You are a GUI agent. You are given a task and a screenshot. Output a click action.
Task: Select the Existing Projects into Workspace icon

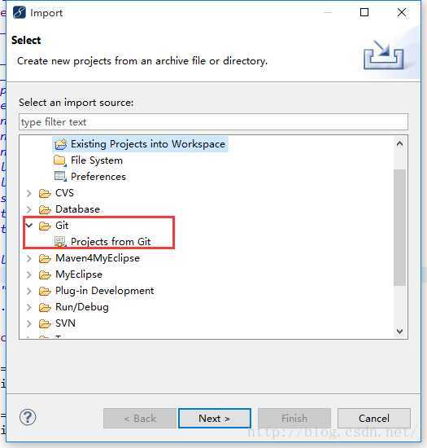click(x=60, y=144)
